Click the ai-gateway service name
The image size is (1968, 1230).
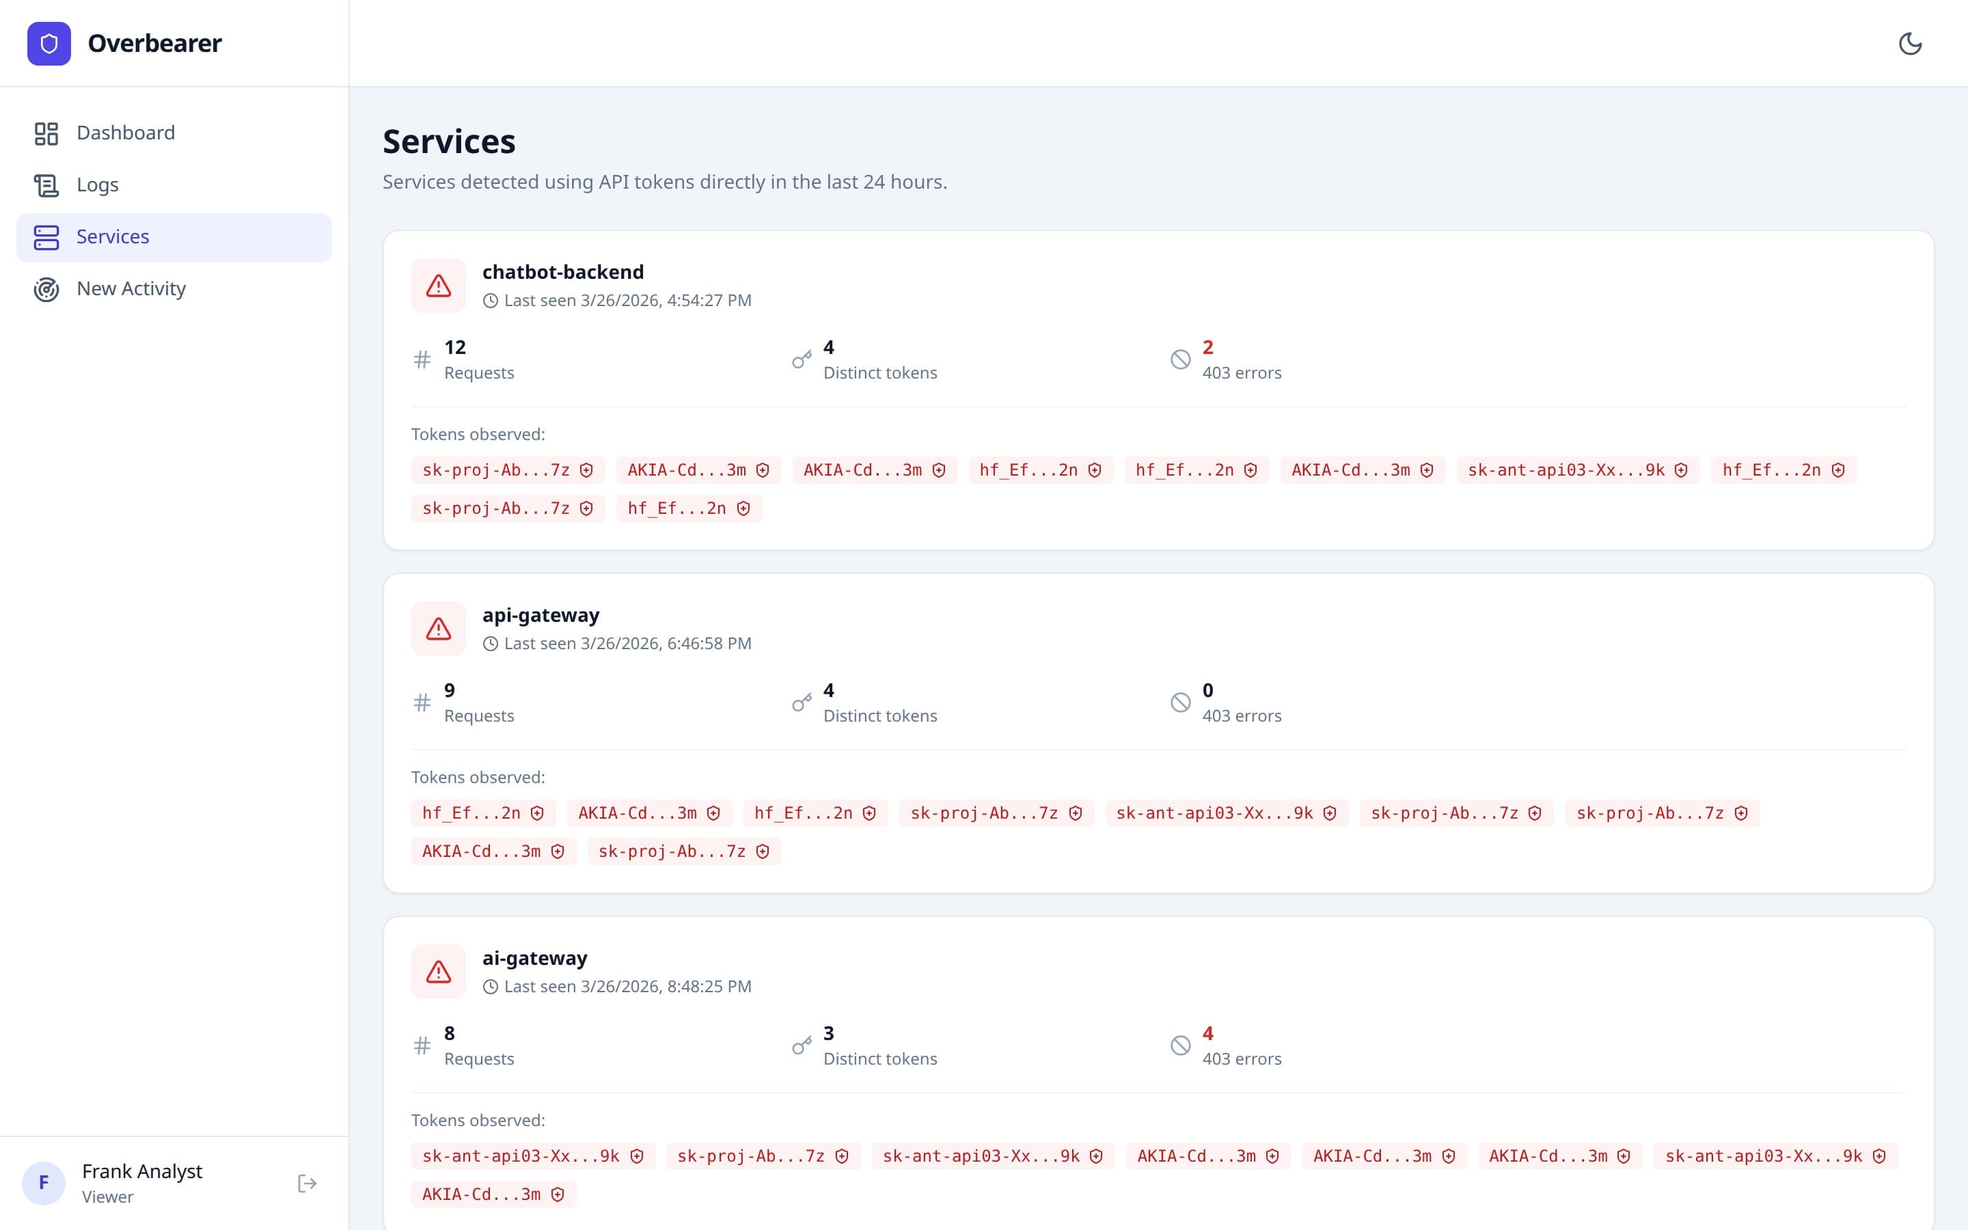pos(534,957)
